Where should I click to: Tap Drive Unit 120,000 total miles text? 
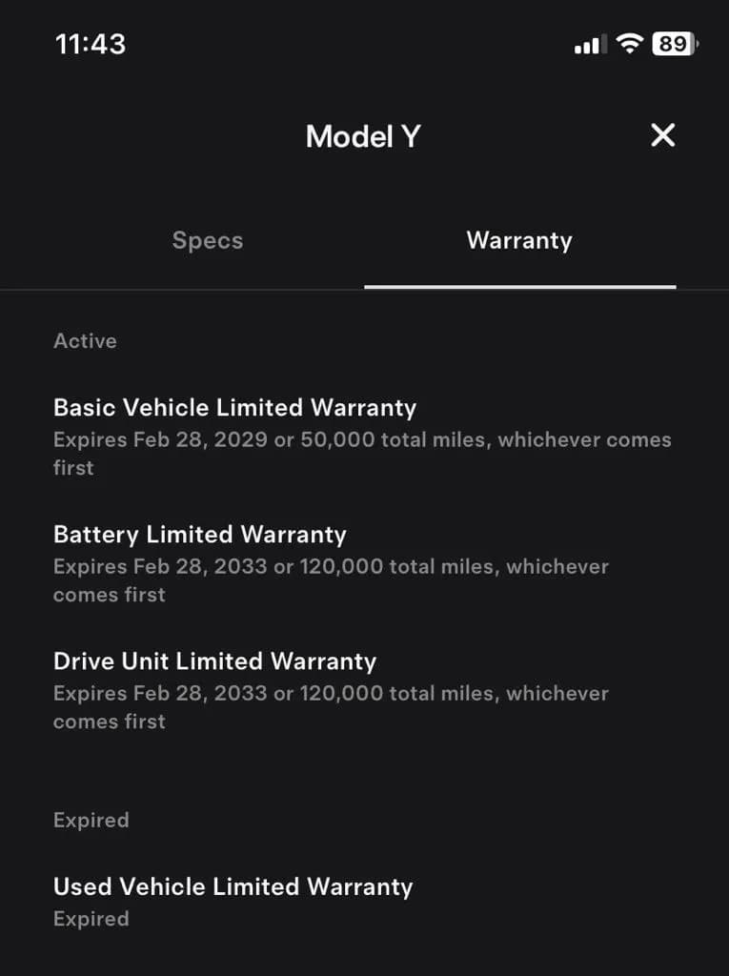(397, 694)
